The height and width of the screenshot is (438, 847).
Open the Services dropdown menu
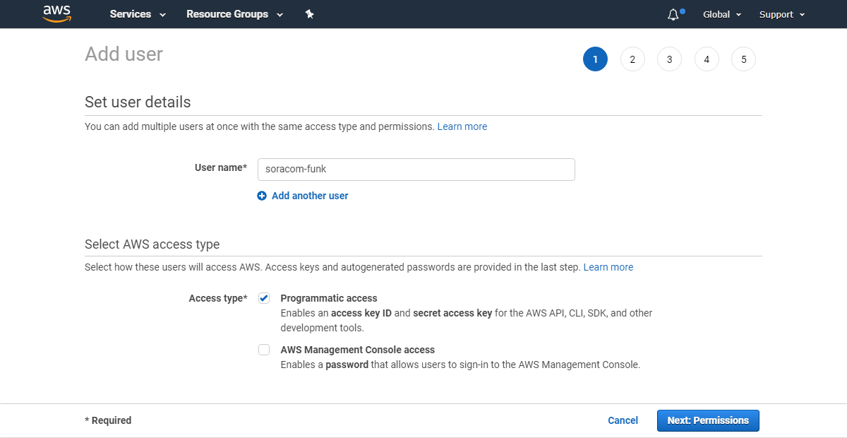click(x=138, y=14)
